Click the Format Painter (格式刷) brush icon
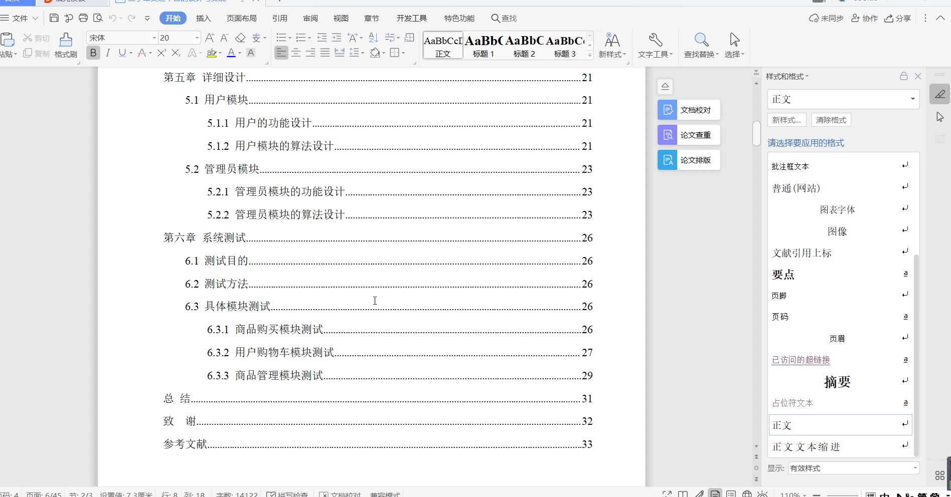951x497 pixels. pos(66,40)
